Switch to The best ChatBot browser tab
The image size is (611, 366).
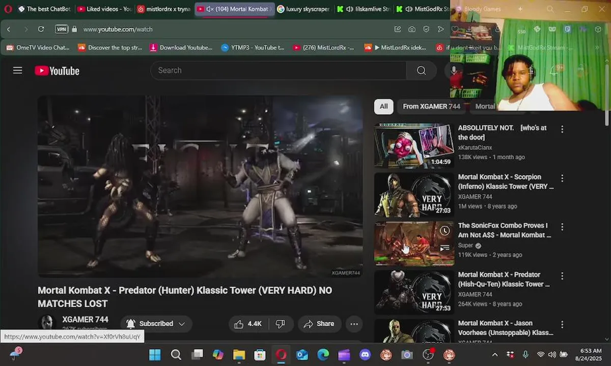(x=44, y=9)
